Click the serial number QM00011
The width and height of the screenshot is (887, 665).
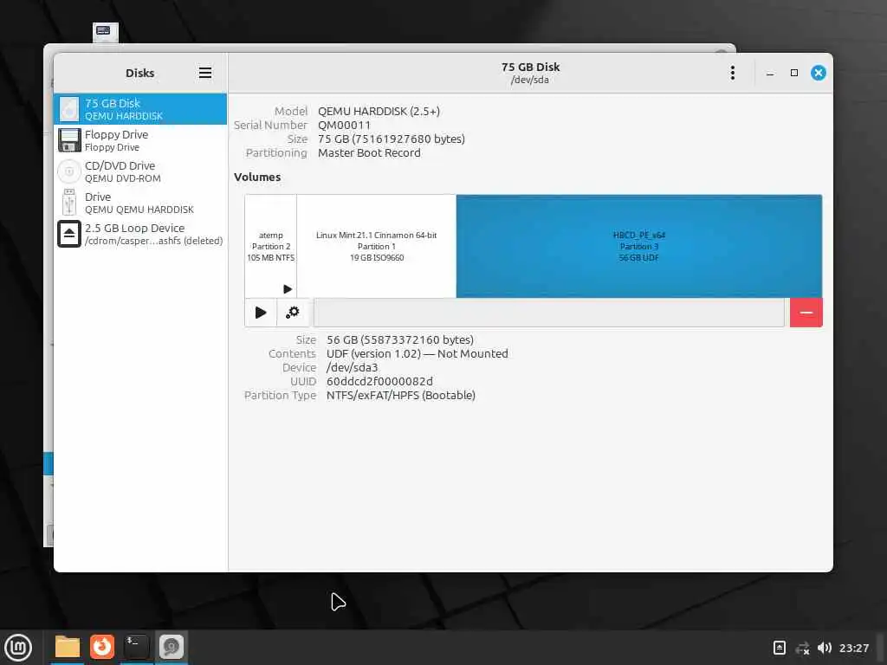coord(344,125)
